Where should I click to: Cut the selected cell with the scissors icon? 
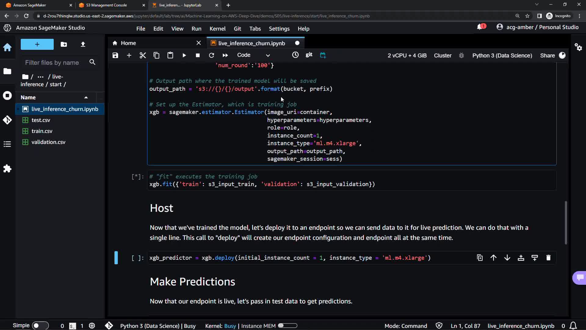(143, 55)
